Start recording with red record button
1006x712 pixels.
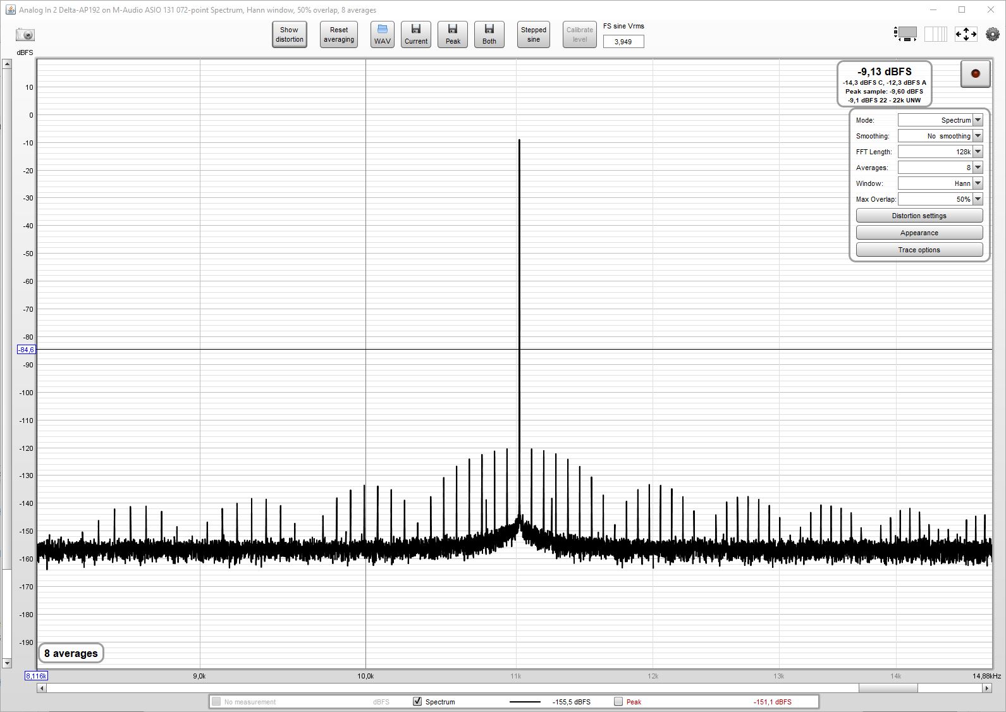[975, 74]
